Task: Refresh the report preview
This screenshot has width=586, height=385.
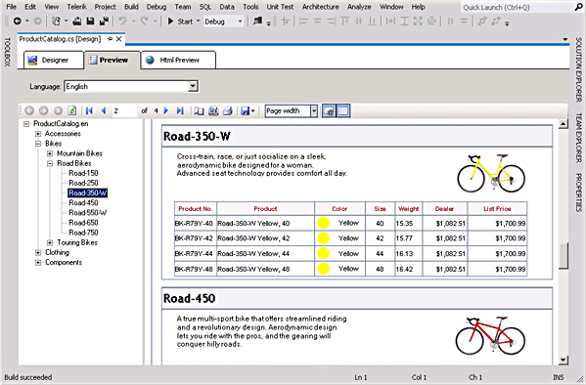Action: coord(71,110)
